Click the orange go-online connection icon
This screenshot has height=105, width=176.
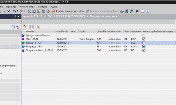point(53,11)
